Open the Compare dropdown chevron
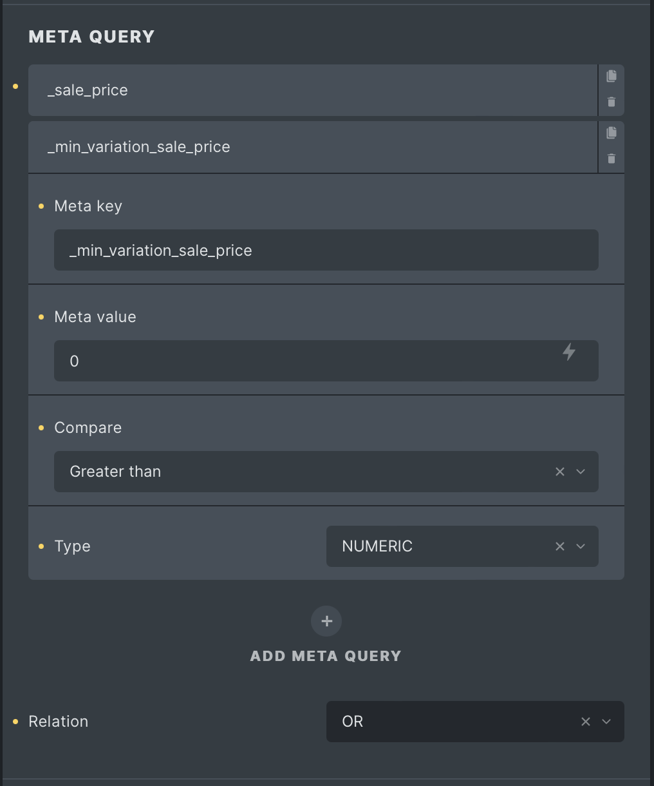The width and height of the screenshot is (654, 786). click(581, 472)
